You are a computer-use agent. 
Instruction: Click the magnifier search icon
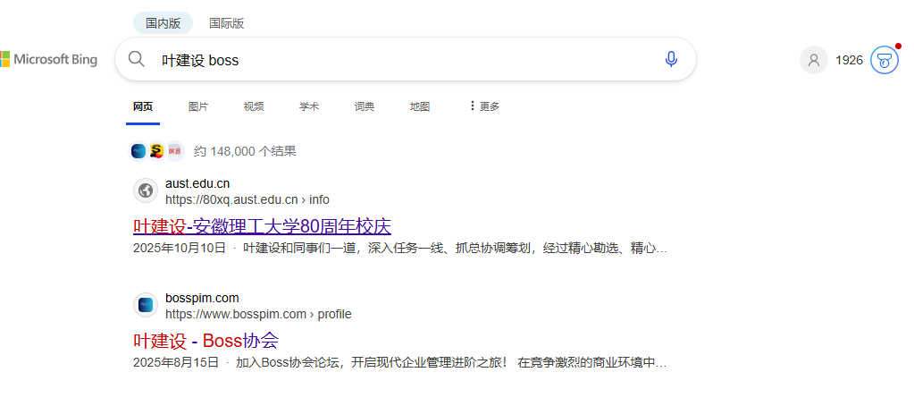[x=137, y=60]
